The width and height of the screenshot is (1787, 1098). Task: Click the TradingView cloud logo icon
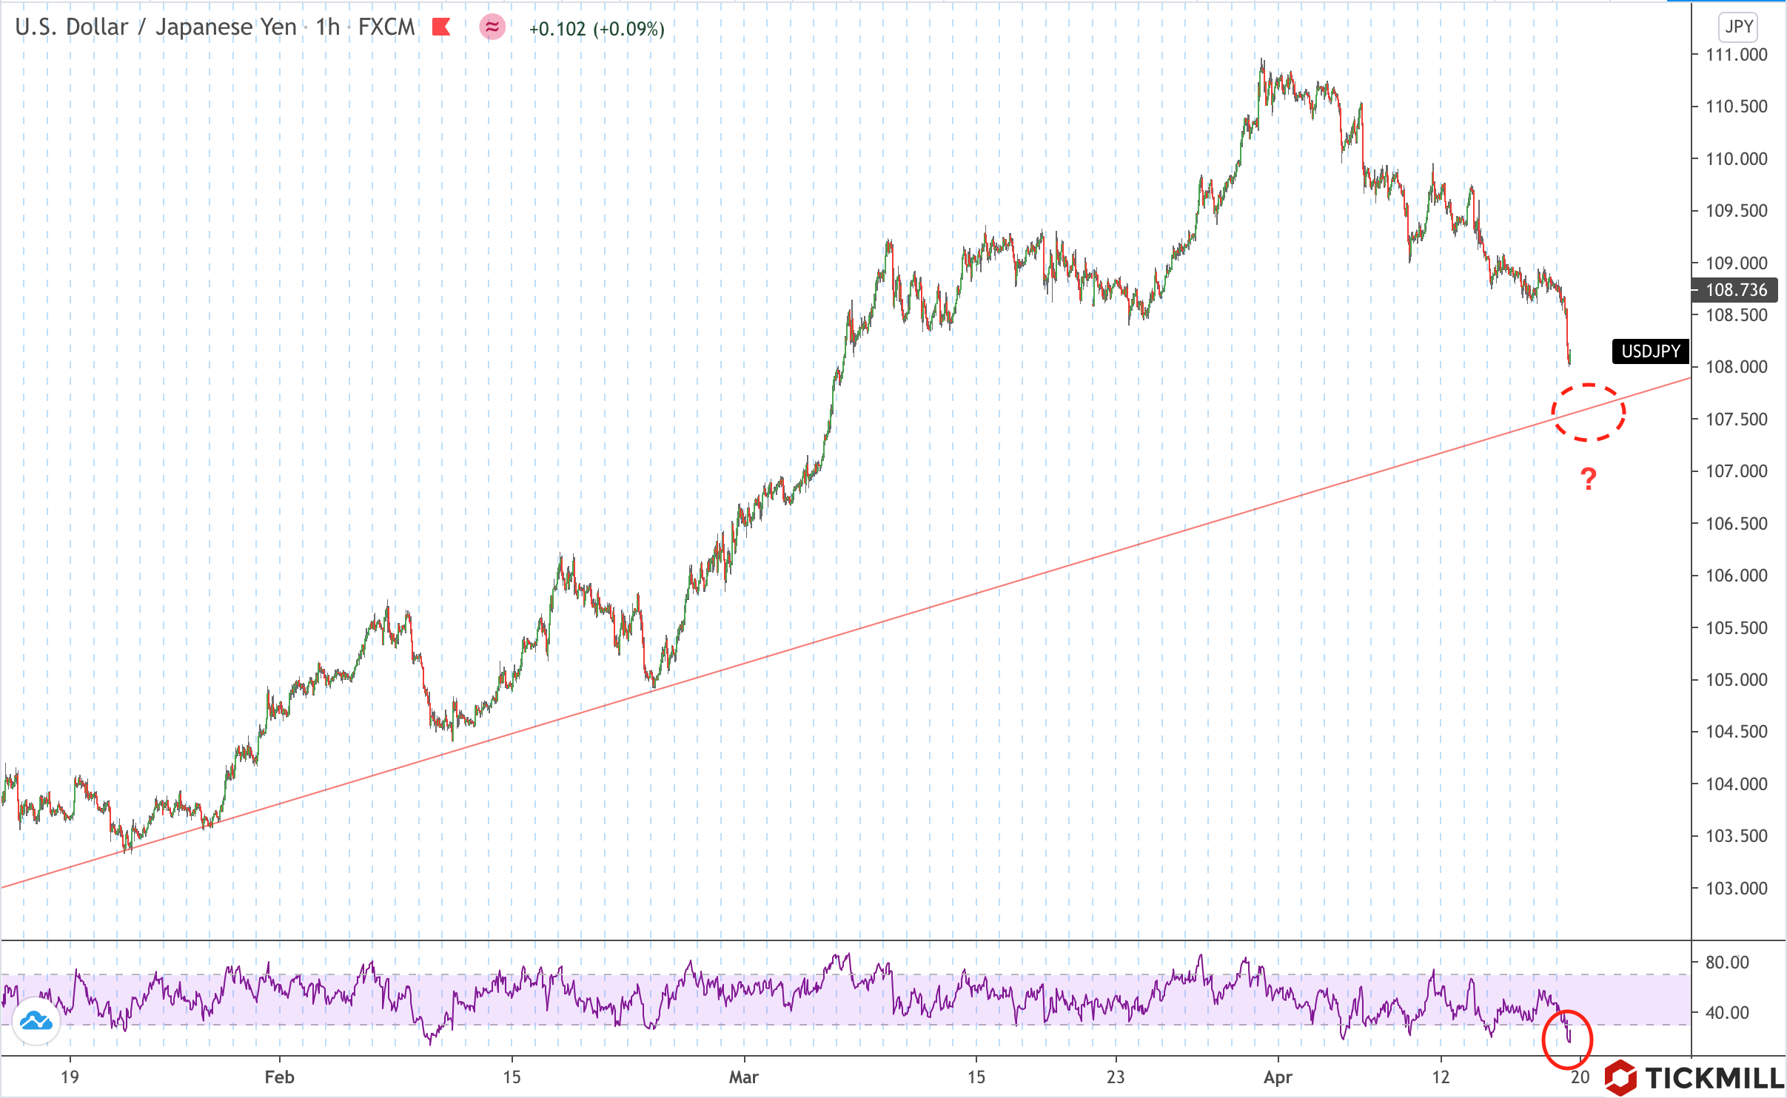click(x=36, y=1022)
